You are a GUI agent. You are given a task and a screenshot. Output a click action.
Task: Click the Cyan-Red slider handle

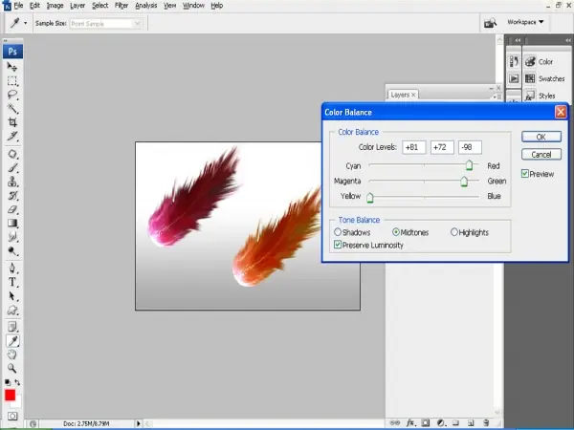pos(469,165)
